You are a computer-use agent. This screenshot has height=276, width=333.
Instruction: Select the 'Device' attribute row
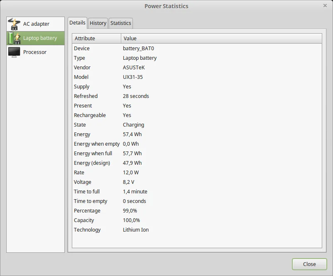pos(197,49)
